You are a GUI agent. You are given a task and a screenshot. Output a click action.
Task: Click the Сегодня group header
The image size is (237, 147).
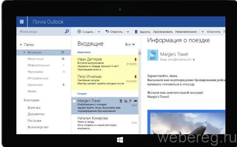[x=82, y=93]
